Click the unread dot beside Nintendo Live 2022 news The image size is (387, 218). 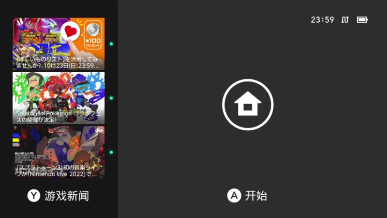click(x=111, y=152)
